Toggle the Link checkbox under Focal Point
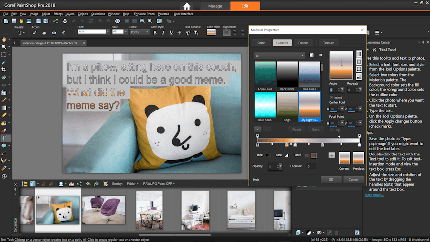Viewport: 430px width, 242px height. click(332, 131)
